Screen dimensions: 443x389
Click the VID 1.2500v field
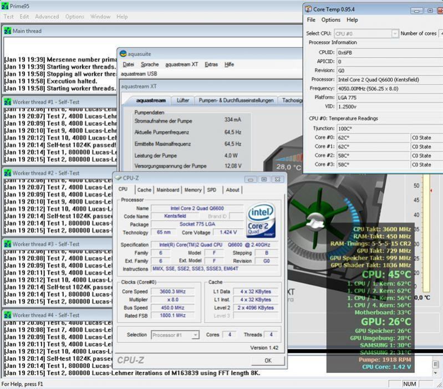[390, 107]
